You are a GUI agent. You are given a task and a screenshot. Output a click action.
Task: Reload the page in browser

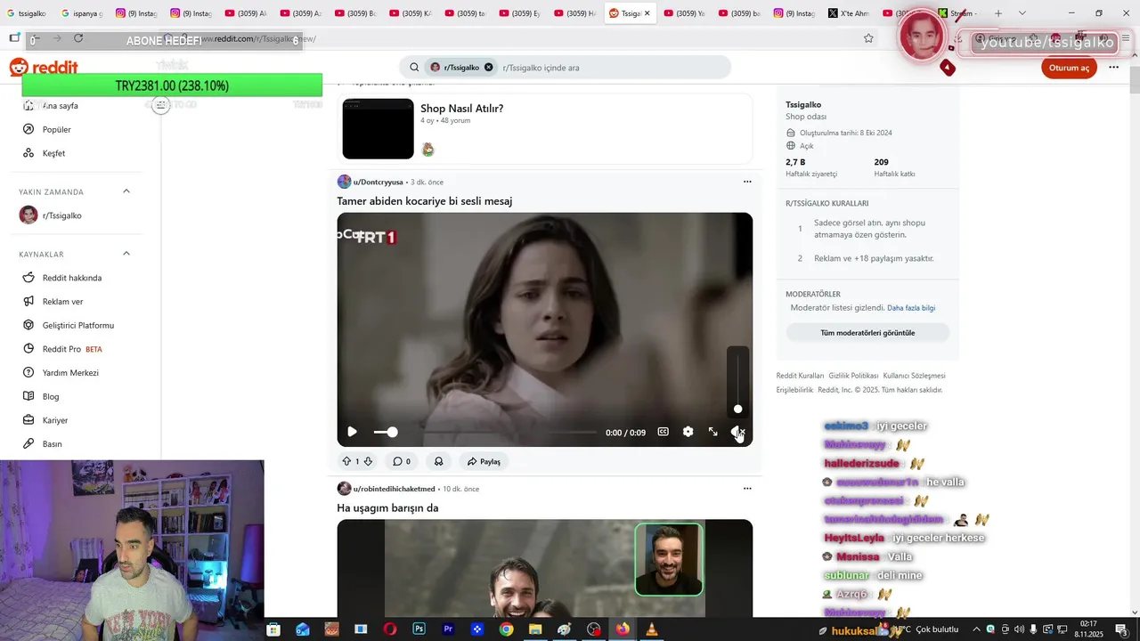pyautogui.click(x=78, y=38)
